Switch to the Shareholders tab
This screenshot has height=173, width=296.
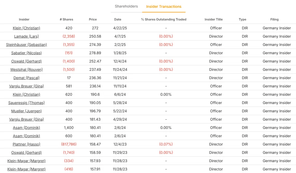coord(126,6)
